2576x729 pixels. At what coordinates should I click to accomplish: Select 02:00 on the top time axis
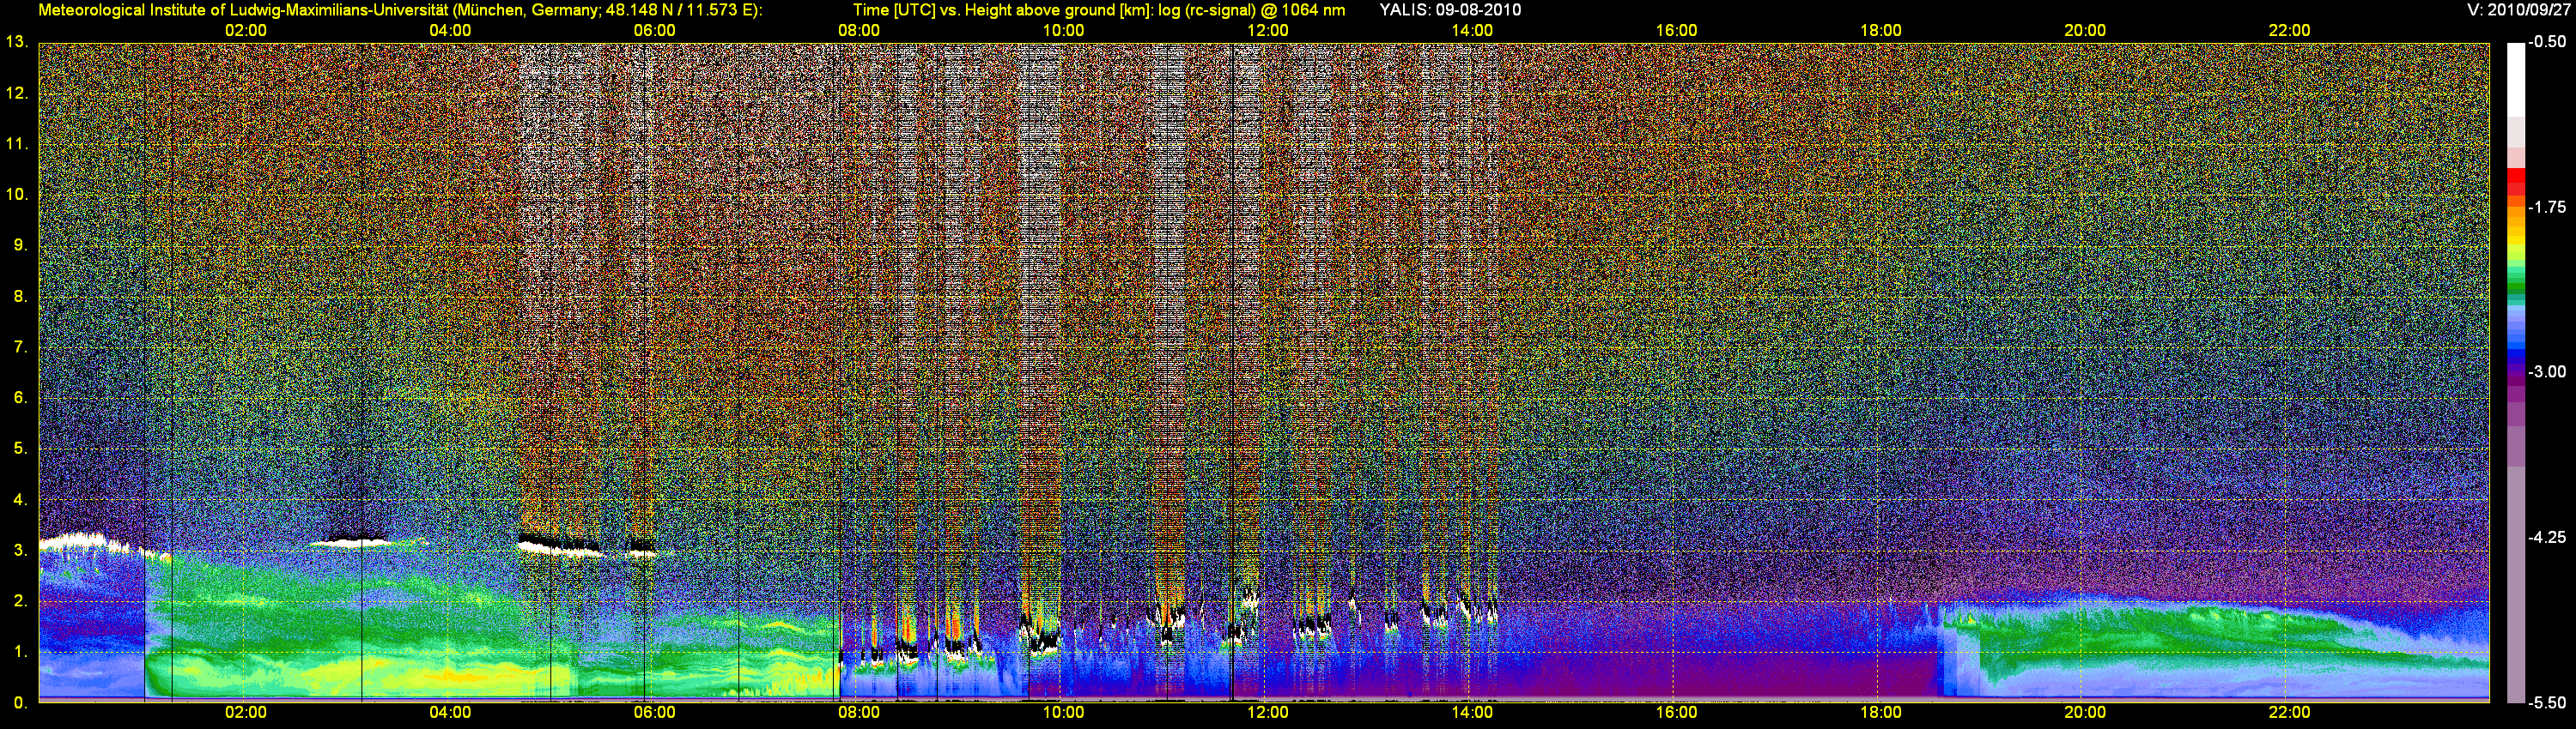point(246,31)
